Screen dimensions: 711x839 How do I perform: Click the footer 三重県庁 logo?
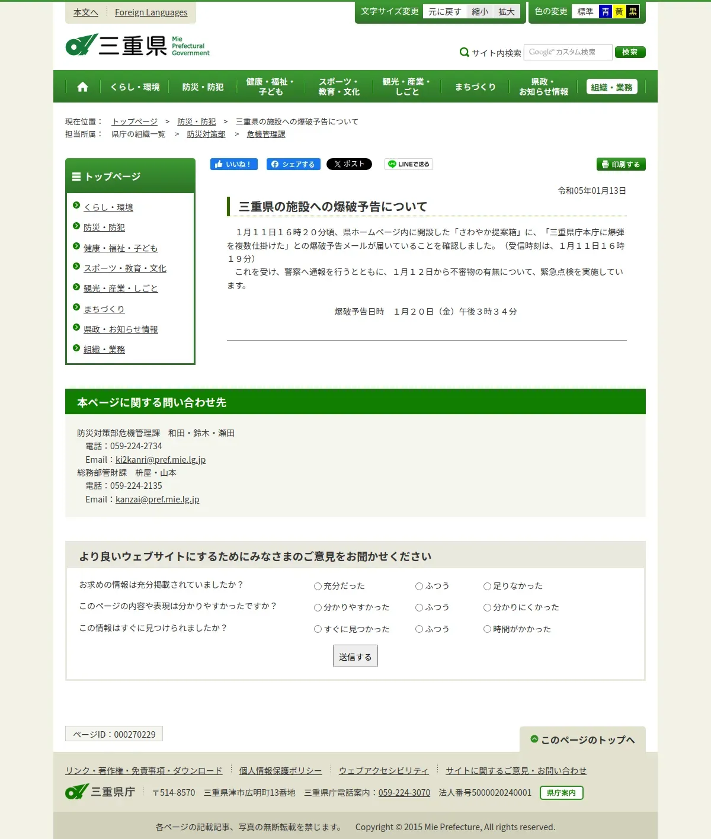pyautogui.click(x=100, y=792)
